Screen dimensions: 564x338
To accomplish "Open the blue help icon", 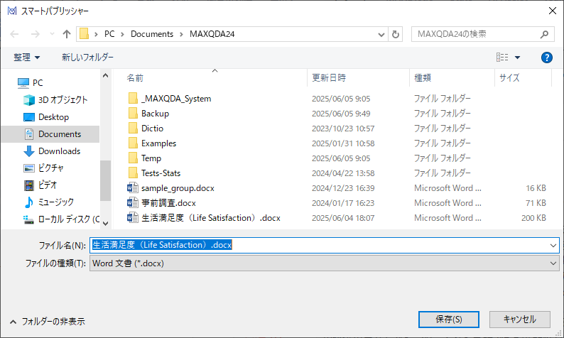I will [547, 58].
